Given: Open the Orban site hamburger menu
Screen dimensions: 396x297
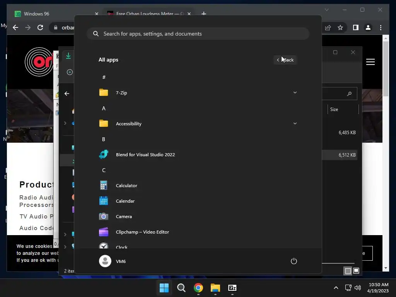Looking at the screenshot, I should (x=370, y=62).
